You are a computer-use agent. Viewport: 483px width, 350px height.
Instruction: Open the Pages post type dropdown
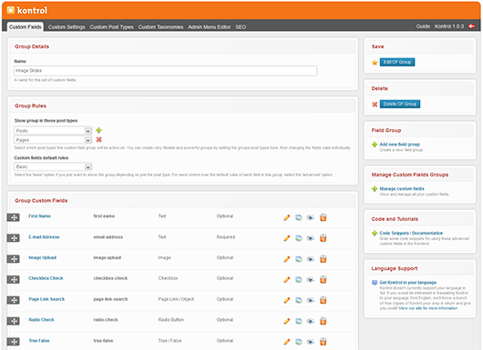(53, 140)
